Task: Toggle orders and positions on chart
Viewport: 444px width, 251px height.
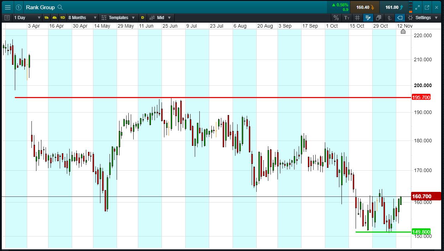Action: [389, 17]
